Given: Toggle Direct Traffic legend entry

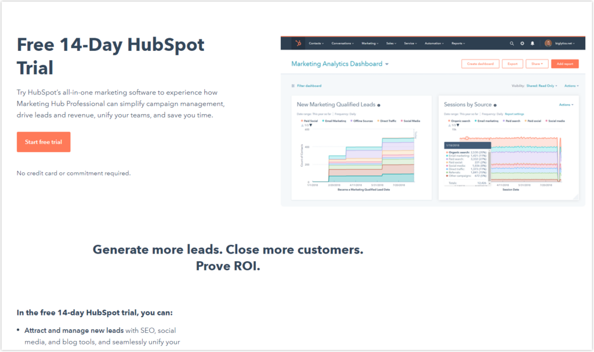Looking at the screenshot, I should tap(387, 121).
